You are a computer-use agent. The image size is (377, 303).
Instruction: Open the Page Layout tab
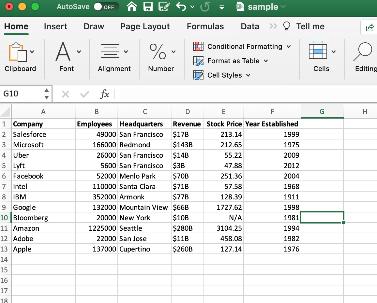145,26
